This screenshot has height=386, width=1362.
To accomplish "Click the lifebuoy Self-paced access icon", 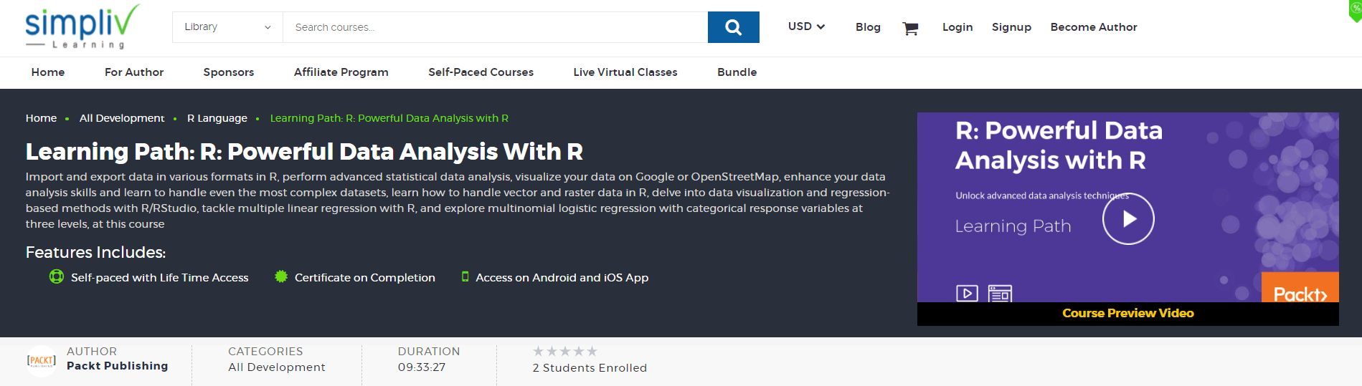I will [57, 276].
